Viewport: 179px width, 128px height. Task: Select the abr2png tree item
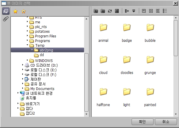pyautogui.click(x=47, y=50)
